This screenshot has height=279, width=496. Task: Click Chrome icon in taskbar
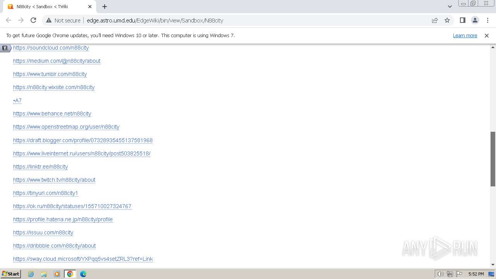click(70, 274)
